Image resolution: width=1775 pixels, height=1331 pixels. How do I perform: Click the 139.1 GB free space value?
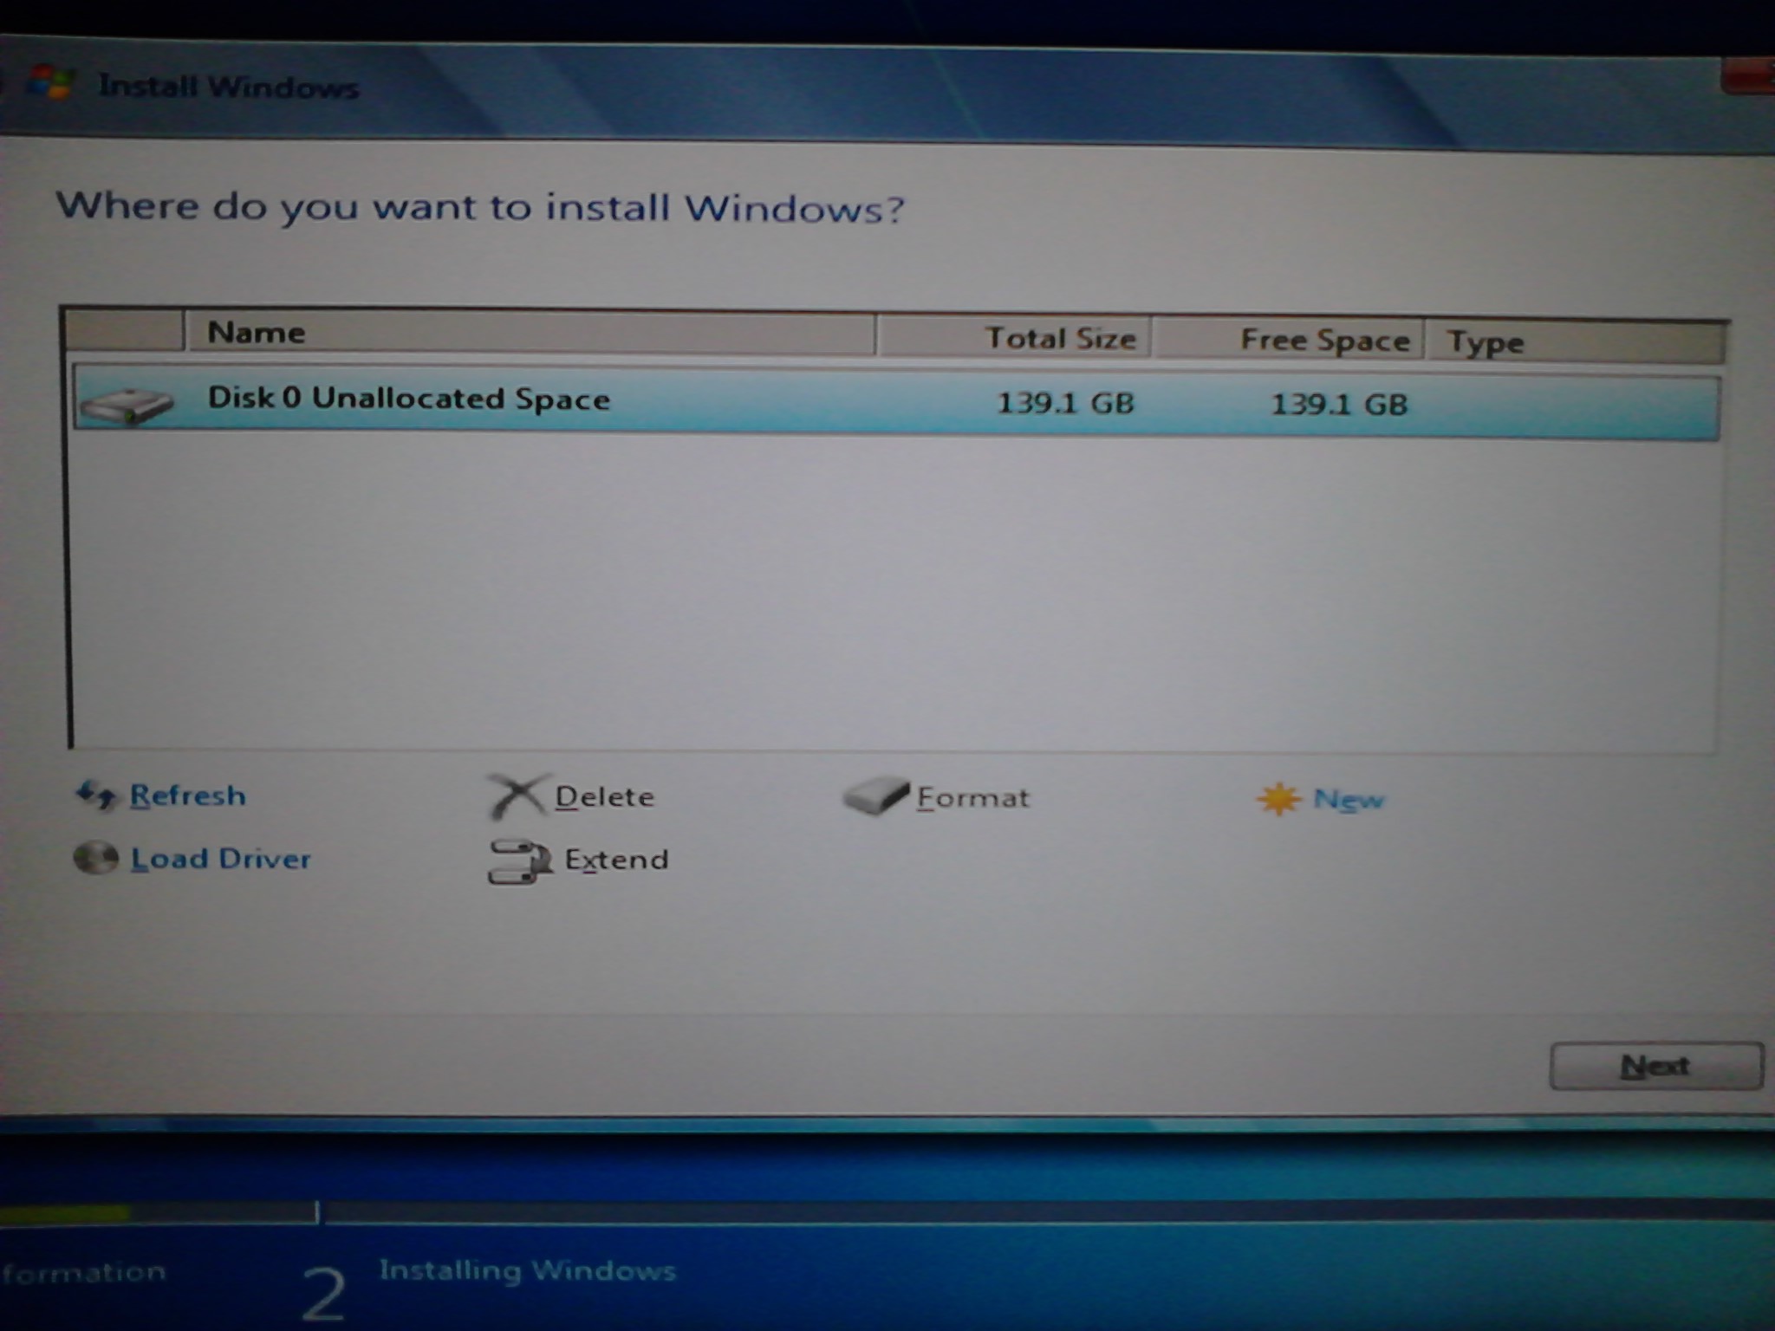[x=1339, y=405]
